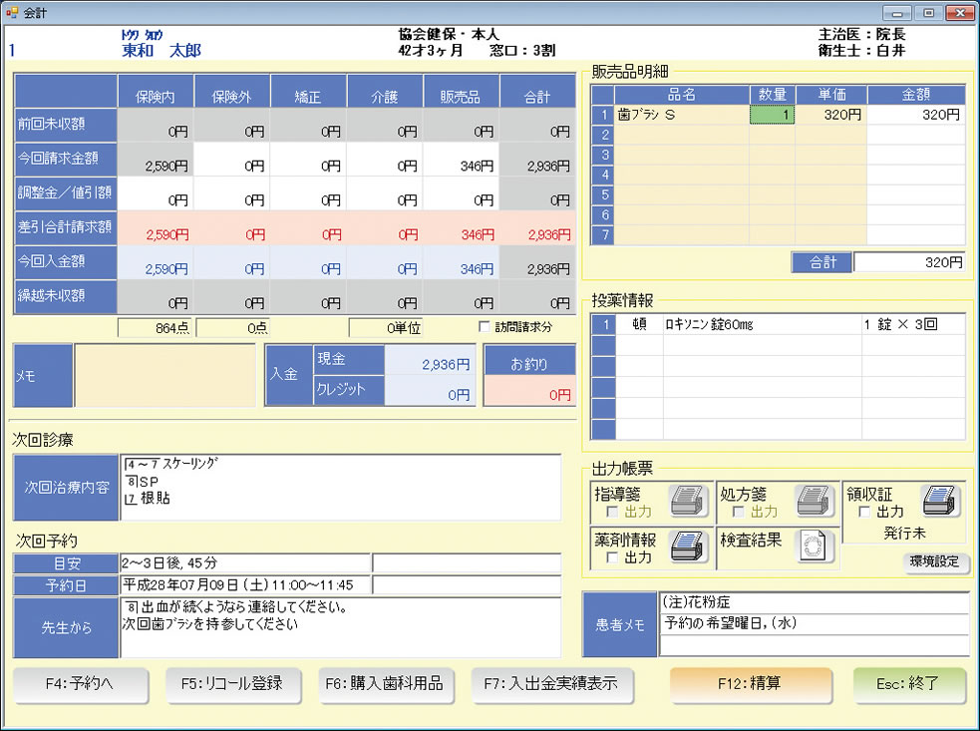This screenshot has height=731, width=980.
Task: Settle payment with F12:精算 button
Action: 751,685
